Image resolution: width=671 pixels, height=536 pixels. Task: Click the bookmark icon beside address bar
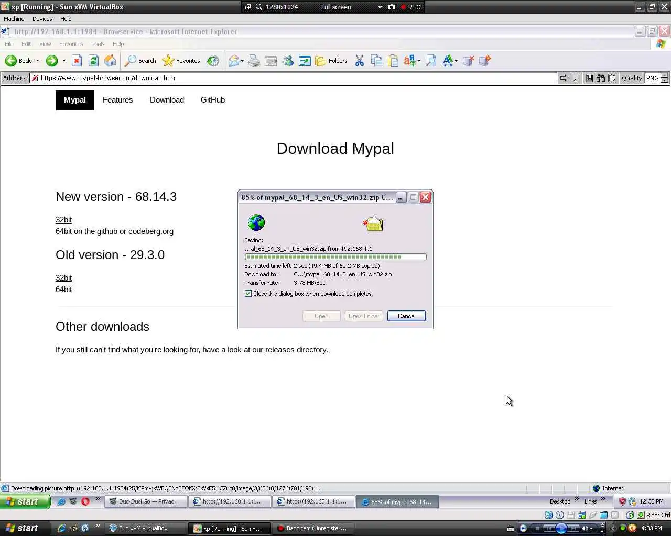click(x=576, y=78)
